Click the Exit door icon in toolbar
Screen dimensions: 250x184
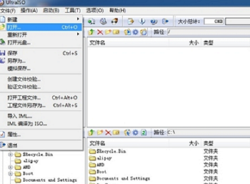(165, 21)
